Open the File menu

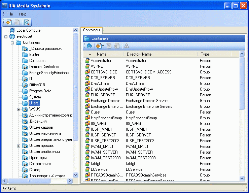10,14
